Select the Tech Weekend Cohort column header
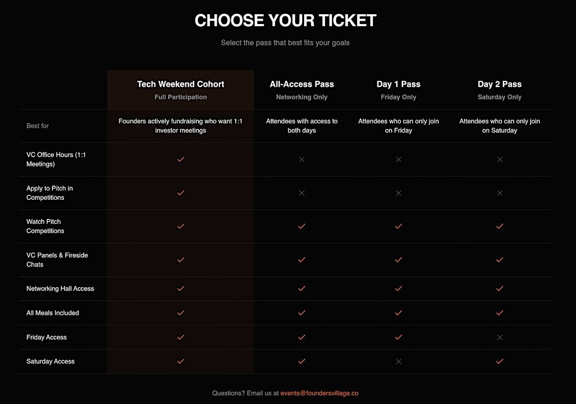576x404 pixels. 181,84
